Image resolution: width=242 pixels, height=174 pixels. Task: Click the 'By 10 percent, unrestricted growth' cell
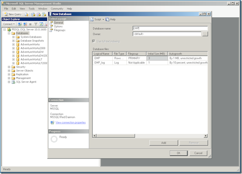click(188, 63)
